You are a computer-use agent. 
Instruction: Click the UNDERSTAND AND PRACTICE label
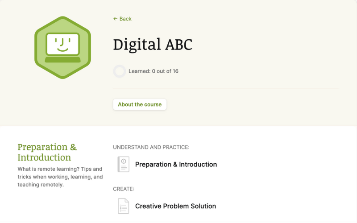pyautogui.click(x=151, y=147)
